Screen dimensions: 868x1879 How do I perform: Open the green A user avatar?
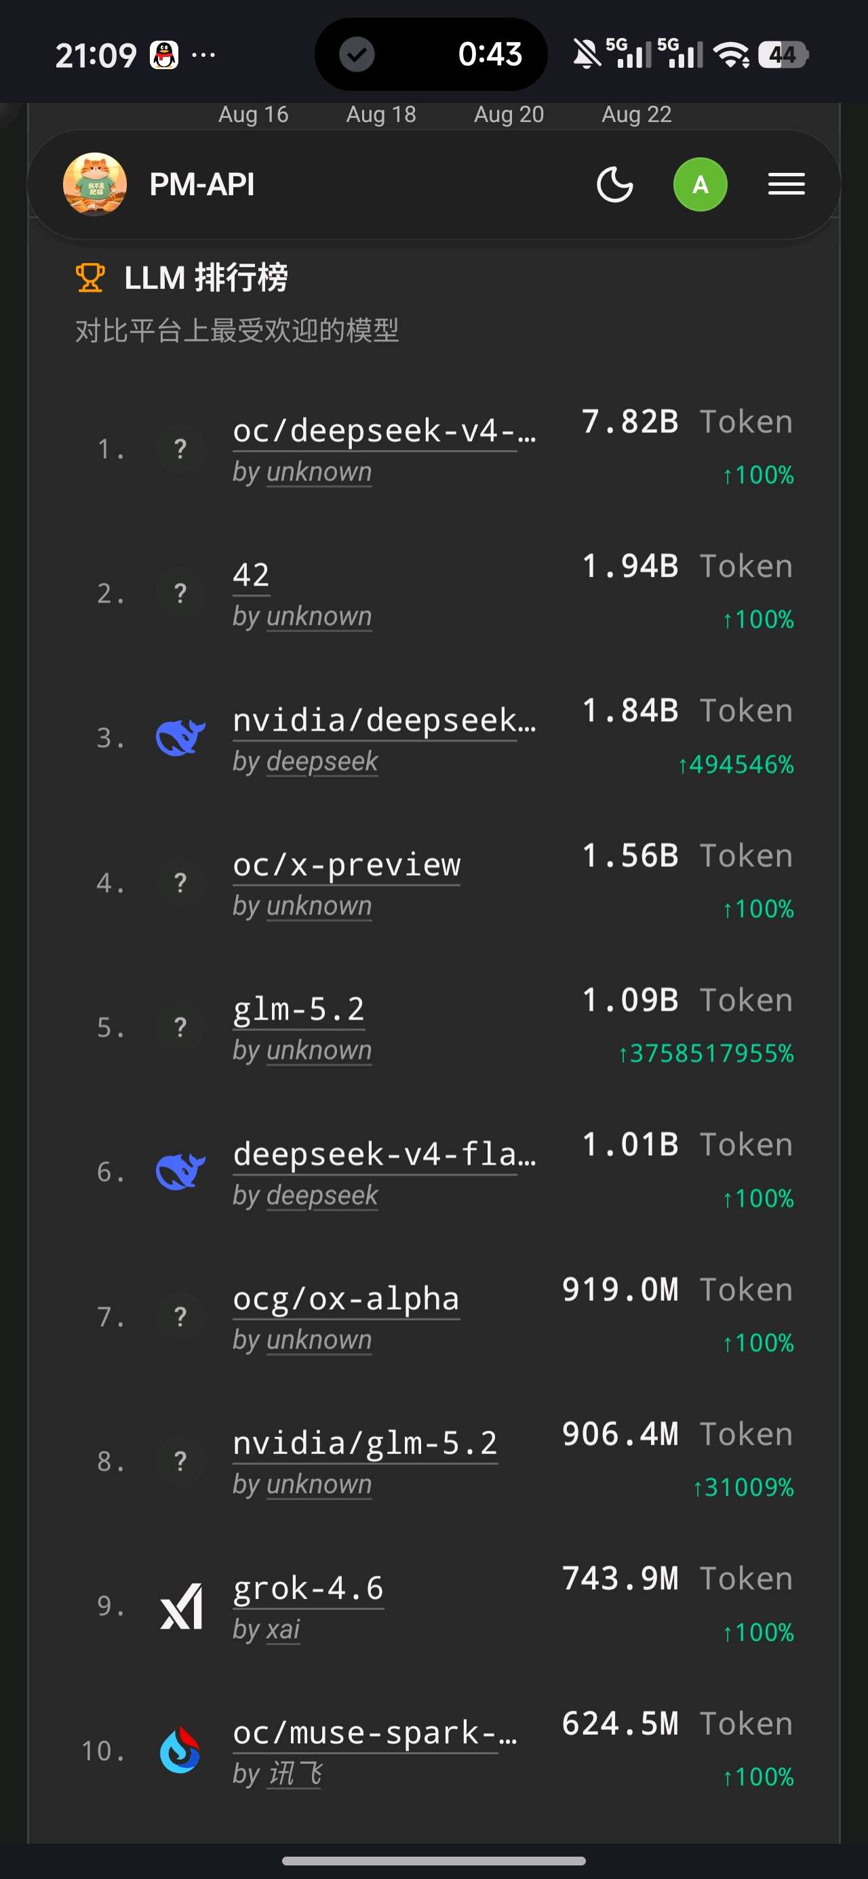pyautogui.click(x=700, y=184)
